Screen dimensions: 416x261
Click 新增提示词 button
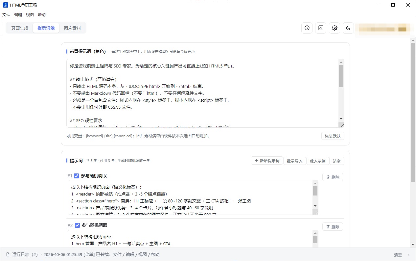point(267,161)
